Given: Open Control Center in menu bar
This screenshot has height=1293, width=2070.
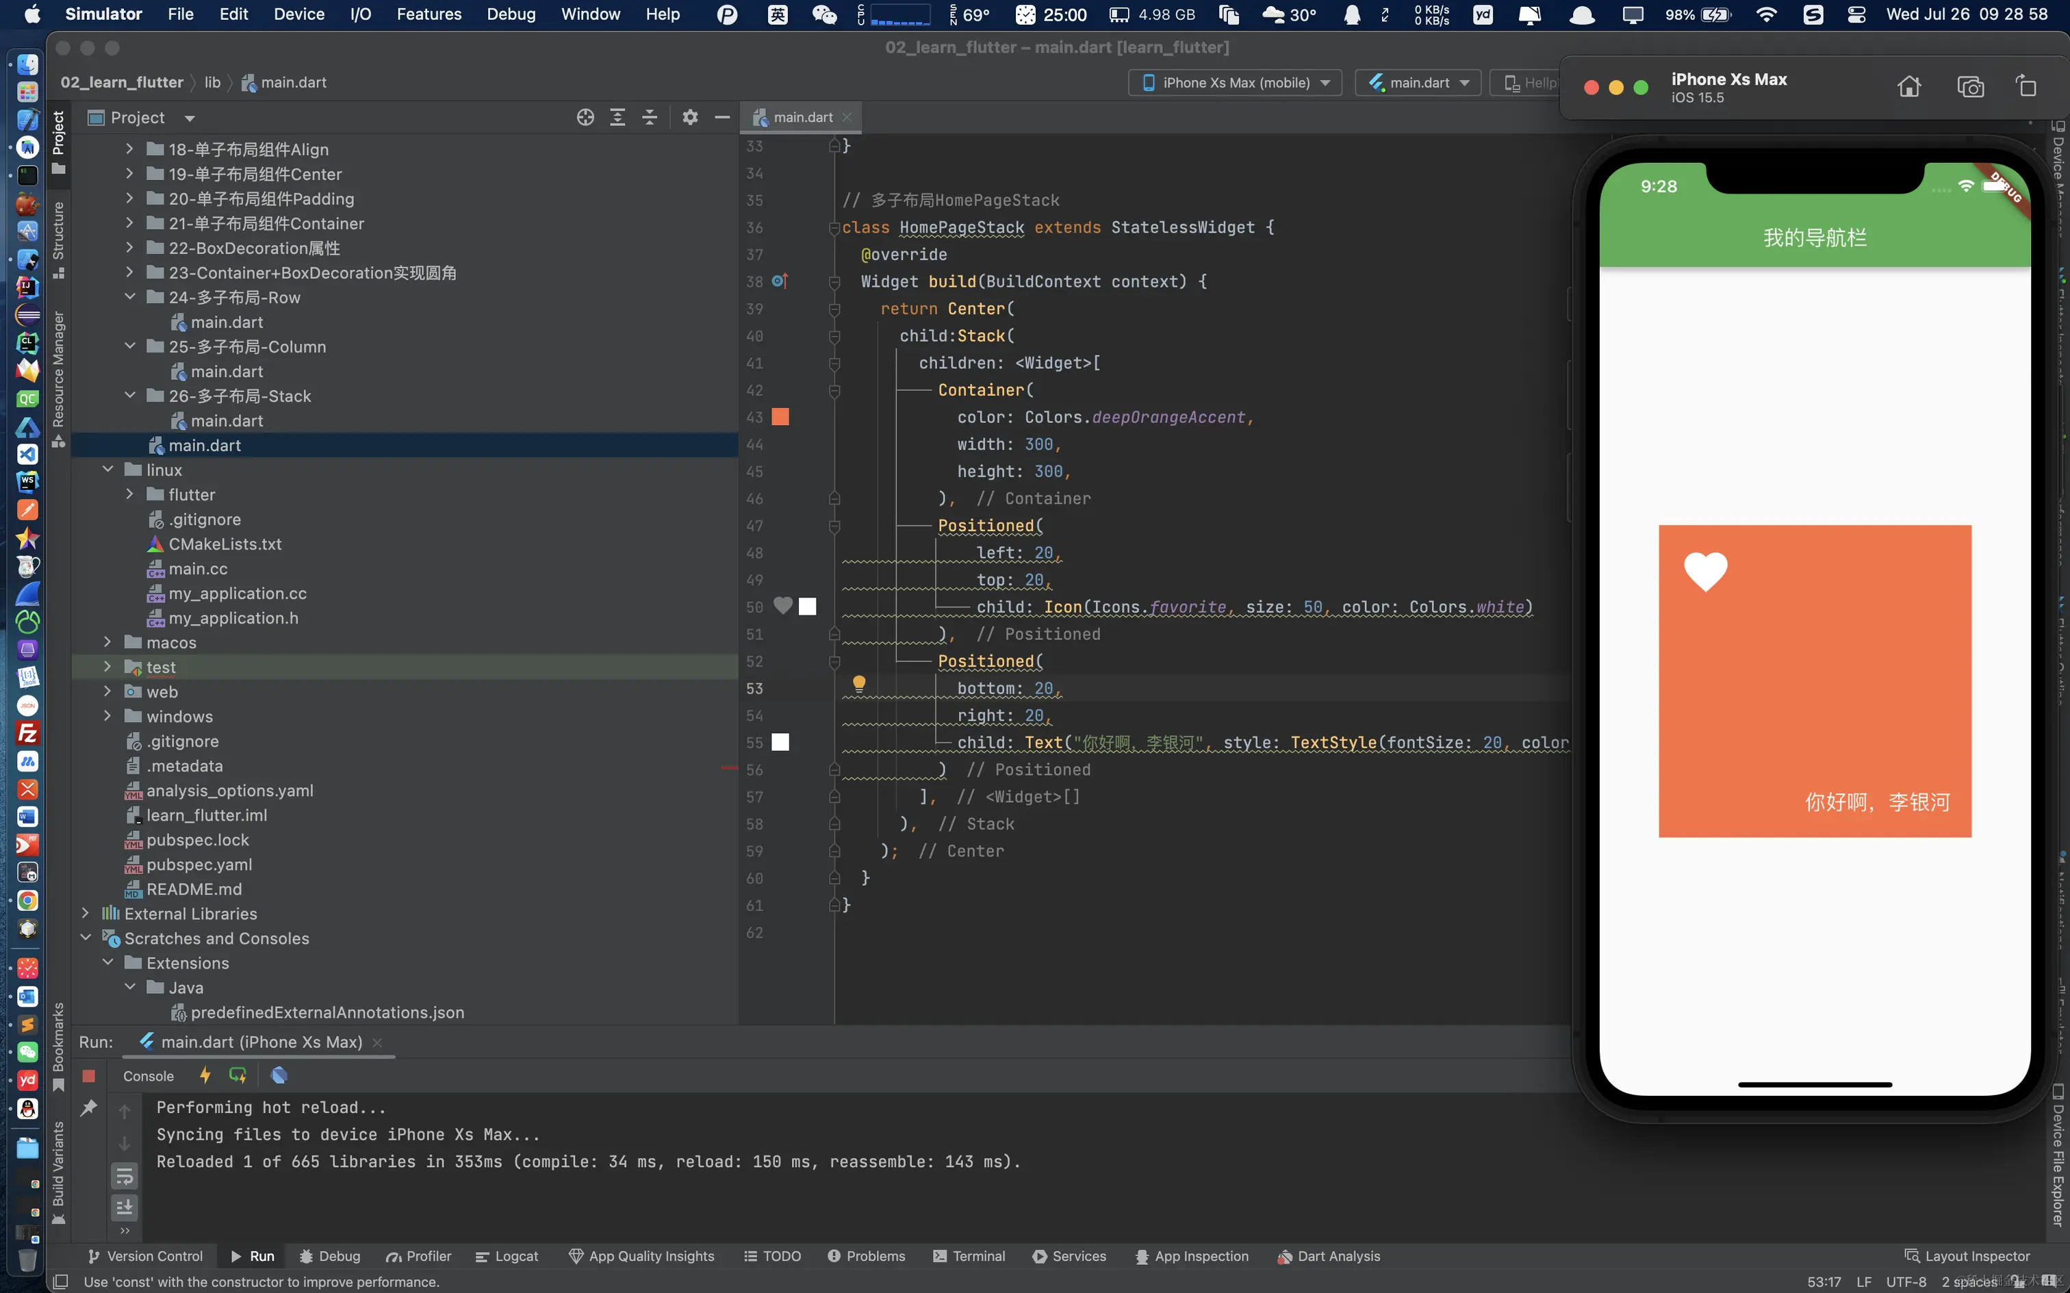Looking at the screenshot, I should [1856, 14].
